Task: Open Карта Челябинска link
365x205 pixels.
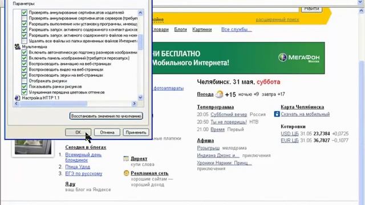Action: coord(302,107)
